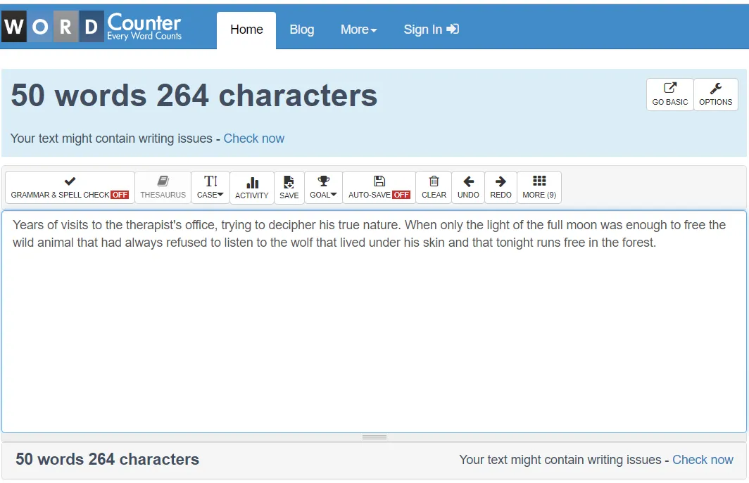Click the WordCounter logo
749x483 pixels.
point(92,27)
